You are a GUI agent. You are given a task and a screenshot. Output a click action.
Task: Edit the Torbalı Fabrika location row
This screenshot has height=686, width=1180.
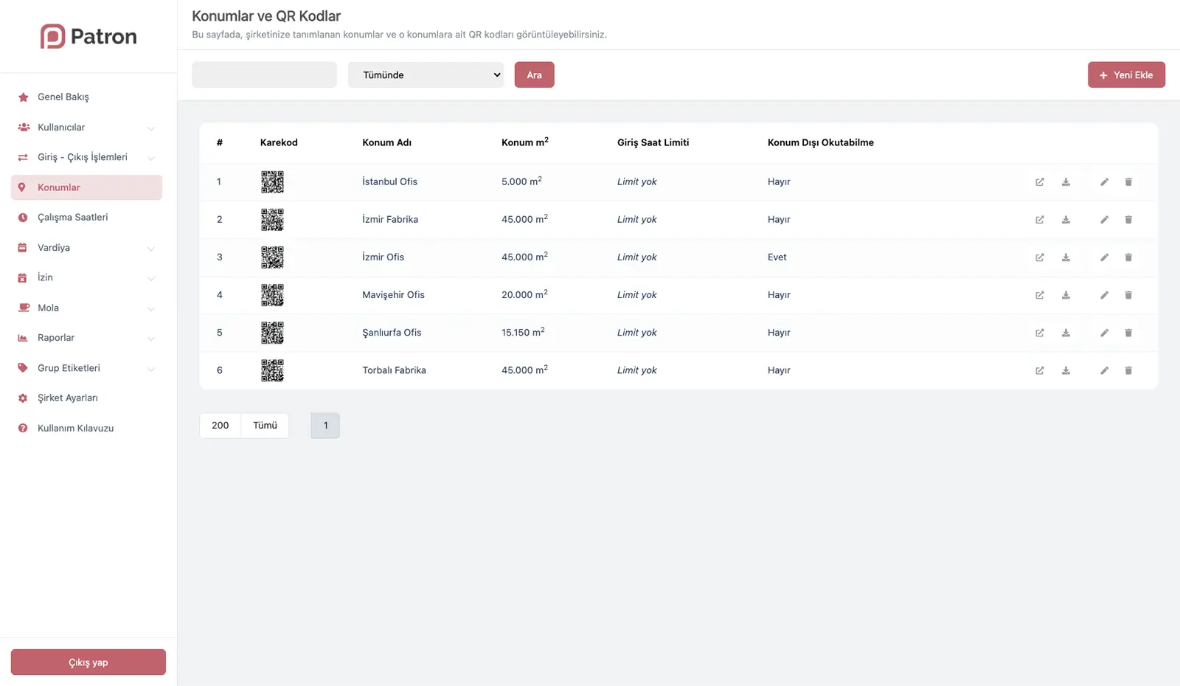1104,370
